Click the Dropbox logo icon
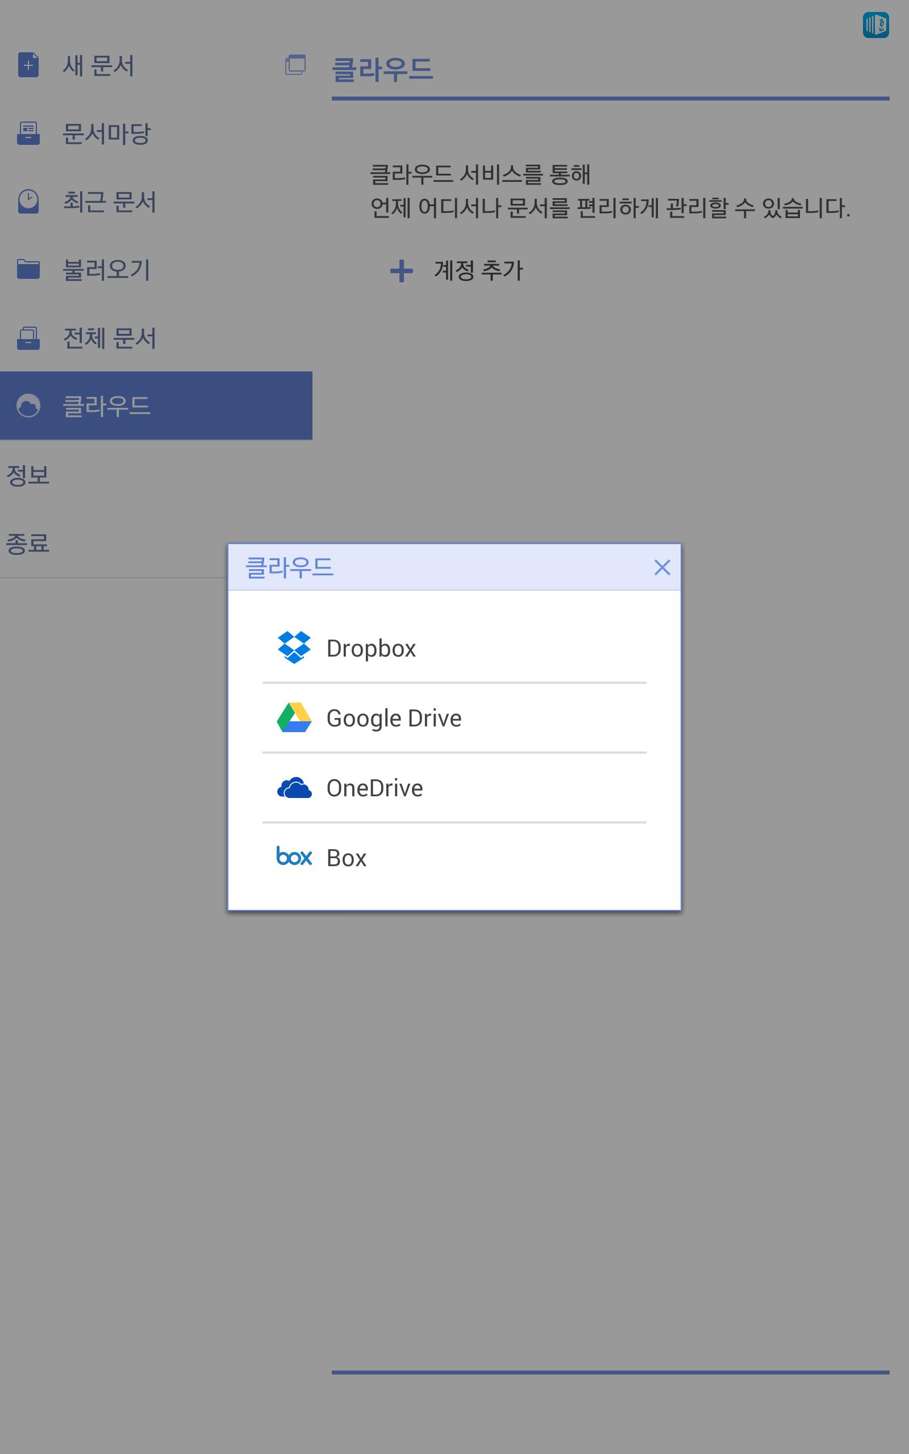Screen dimensions: 909x1454 click(x=294, y=647)
